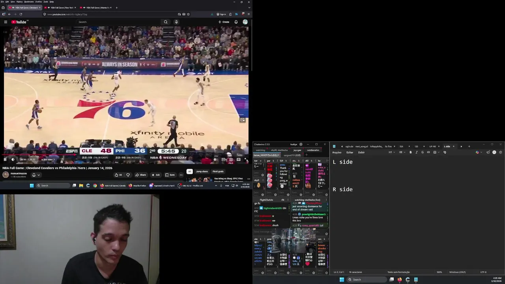505x284 pixels.
Task: Pause the NBA video
Action: point(5,159)
